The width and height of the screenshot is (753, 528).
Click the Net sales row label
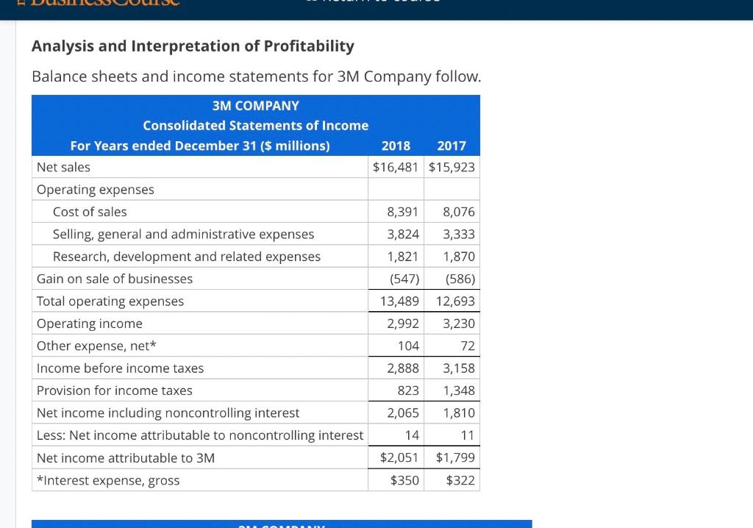(x=63, y=167)
